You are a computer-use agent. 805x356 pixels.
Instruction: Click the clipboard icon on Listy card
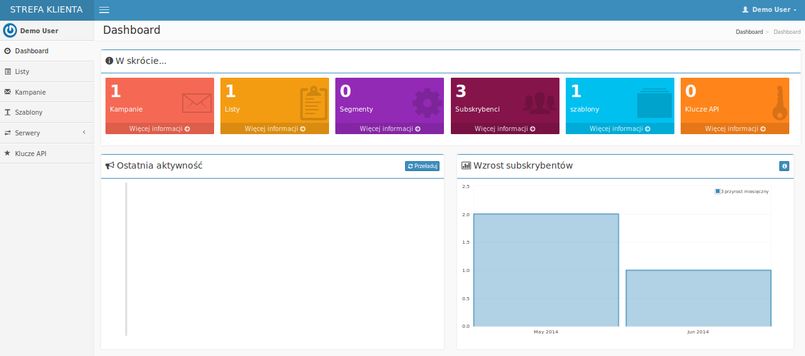pyautogui.click(x=313, y=103)
